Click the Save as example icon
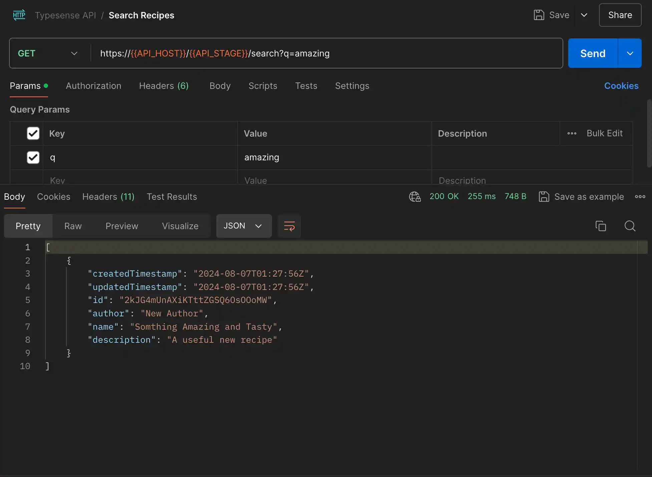 544,197
